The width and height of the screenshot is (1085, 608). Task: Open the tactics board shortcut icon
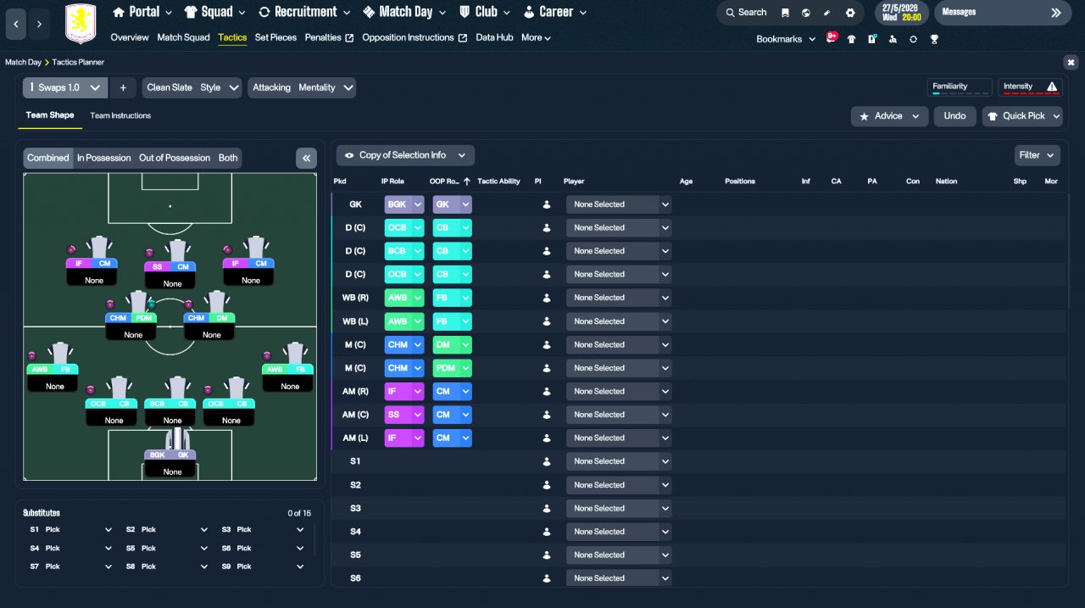point(872,39)
